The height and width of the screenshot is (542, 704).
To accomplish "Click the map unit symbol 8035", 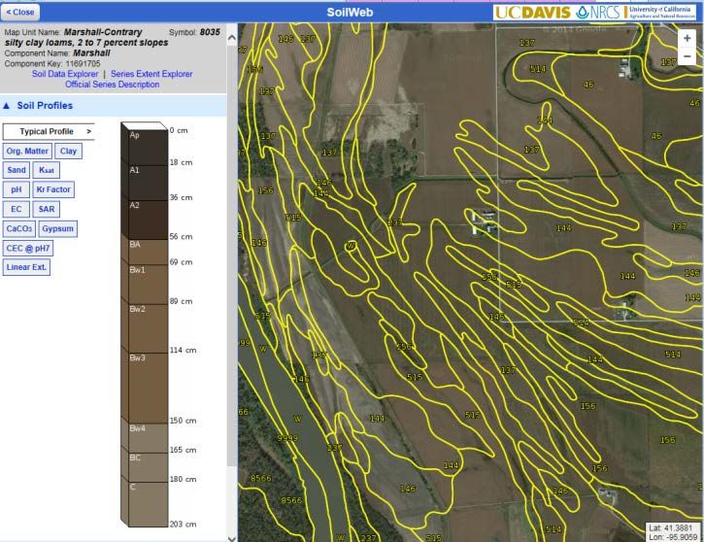I will click(210, 32).
